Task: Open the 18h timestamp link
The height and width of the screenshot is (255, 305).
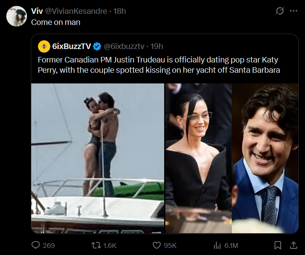Action: pyautogui.click(x=119, y=11)
